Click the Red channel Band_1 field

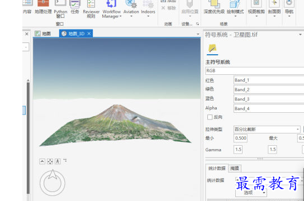269,80
